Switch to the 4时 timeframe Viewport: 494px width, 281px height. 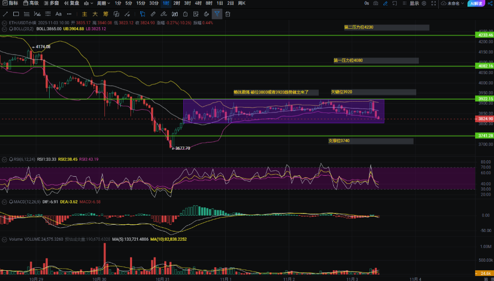tap(198, 3)
